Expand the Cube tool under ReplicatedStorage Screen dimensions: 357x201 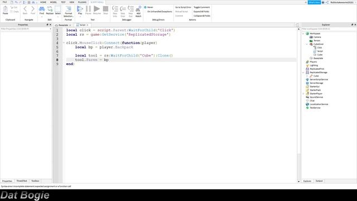point(307,76)
